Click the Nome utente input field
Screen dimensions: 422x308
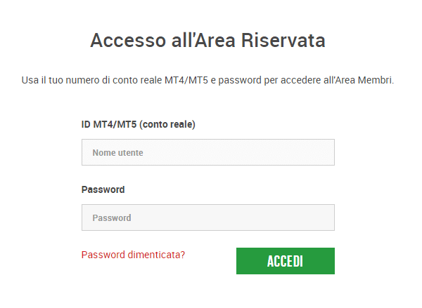click(207, 152)
